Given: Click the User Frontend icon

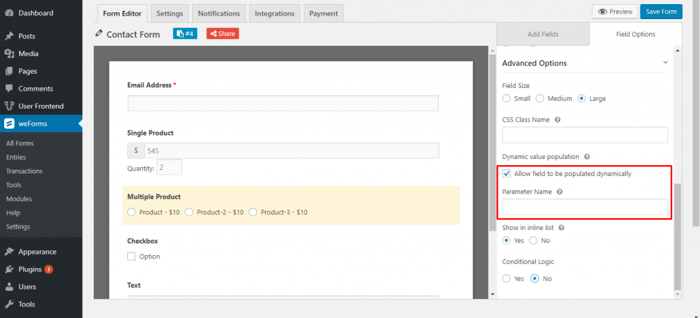Looking at the screenshot, I should click(x=9, y=106).
